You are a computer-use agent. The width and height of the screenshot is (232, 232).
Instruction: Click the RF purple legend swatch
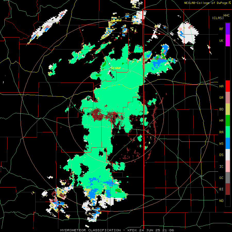click(x=228, y=29)
